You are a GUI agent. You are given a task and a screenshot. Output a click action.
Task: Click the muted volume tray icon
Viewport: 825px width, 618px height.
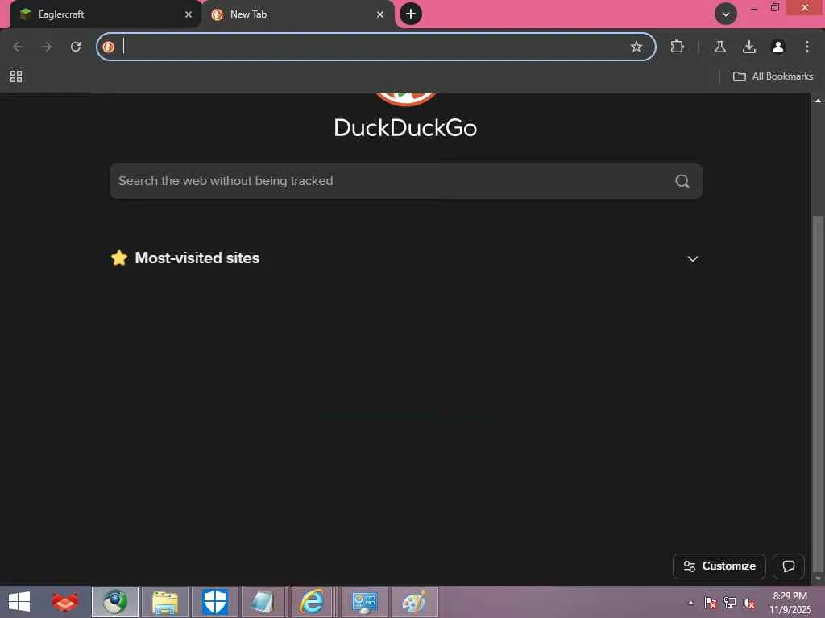coord(748,603)
